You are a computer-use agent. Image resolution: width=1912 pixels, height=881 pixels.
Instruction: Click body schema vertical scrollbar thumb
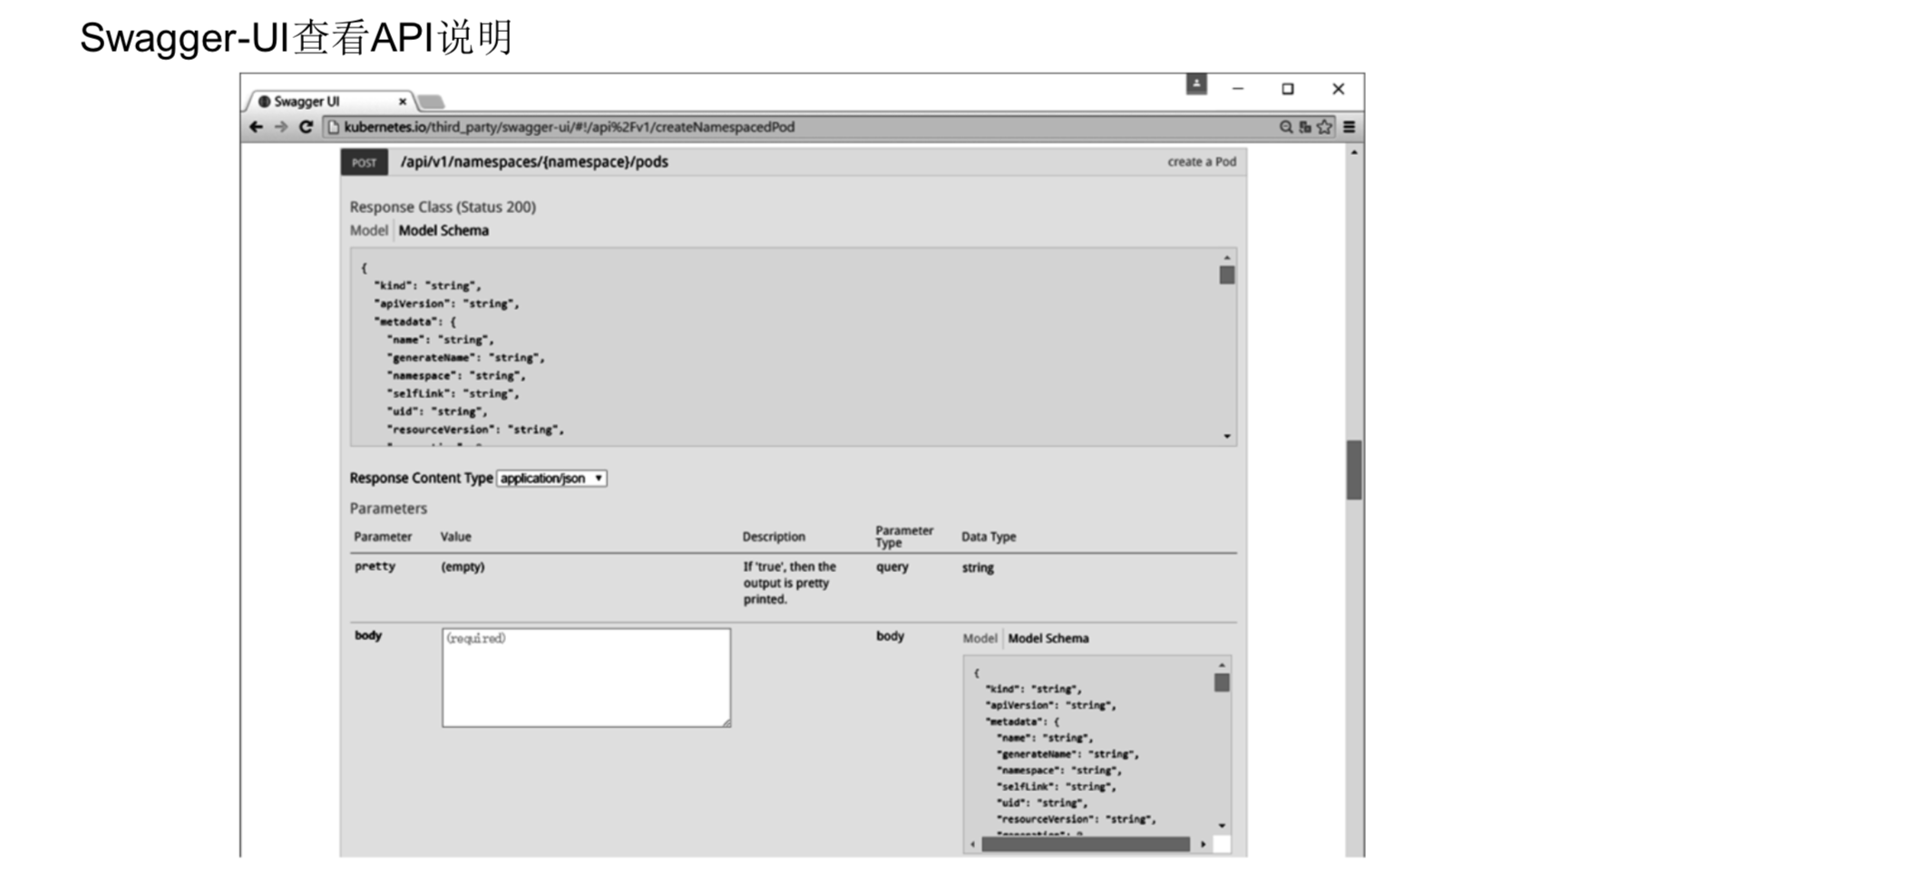(x=1222, y=683)
